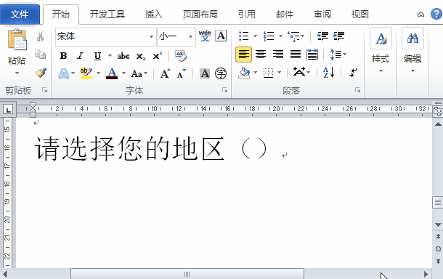This screenshot has height=279, width=443.
Task: Shrink font size with small A
Action: (181, 73)
